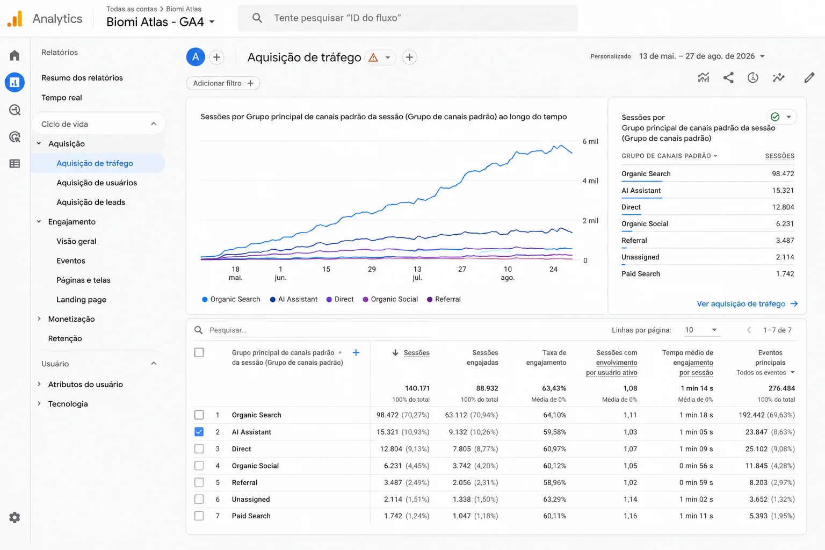This screenshot has width=825, height=550.
Task: Collapse the Usuário section
Action: (154, 364)
